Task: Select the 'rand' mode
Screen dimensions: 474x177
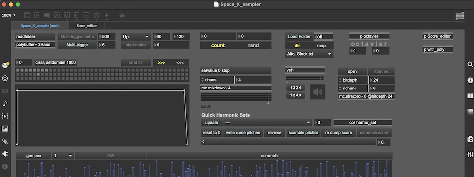Action: click(253, 45)
